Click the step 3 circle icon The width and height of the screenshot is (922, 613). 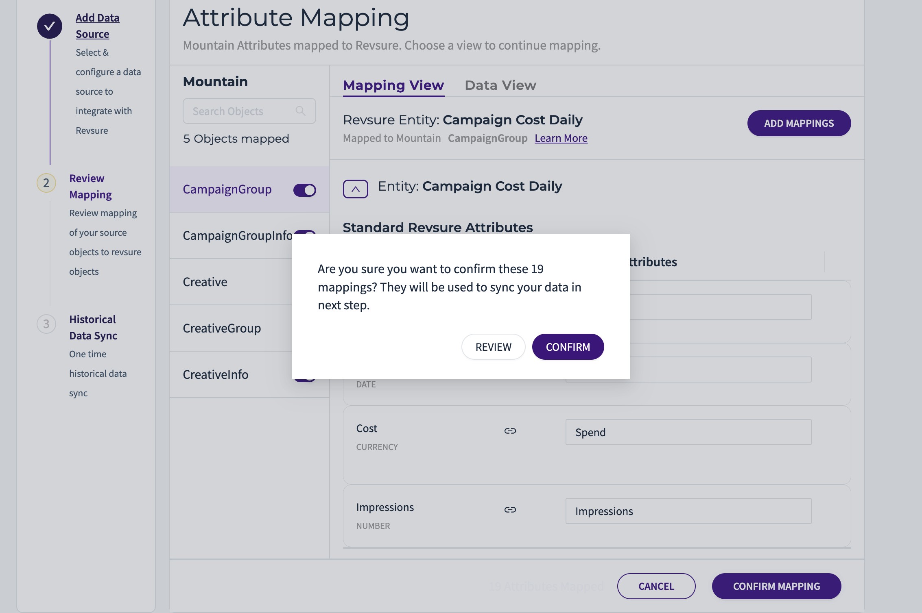(46, 324)
